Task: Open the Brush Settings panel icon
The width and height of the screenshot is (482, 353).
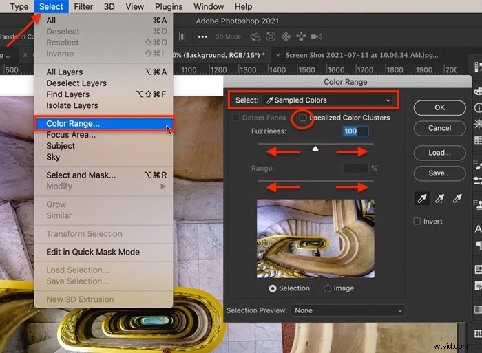Action: [x=478, y=164]
